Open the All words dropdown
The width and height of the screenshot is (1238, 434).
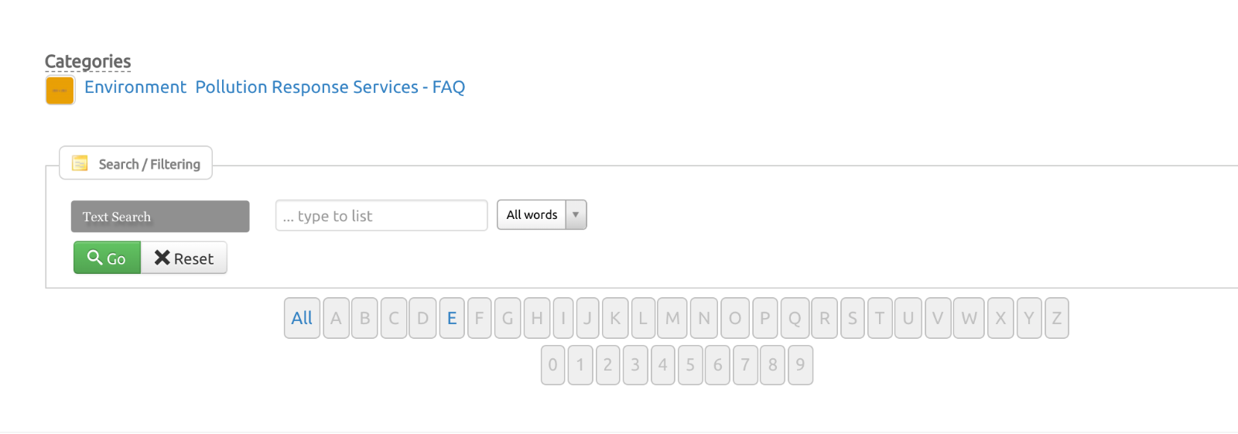(x=542, y=215)
